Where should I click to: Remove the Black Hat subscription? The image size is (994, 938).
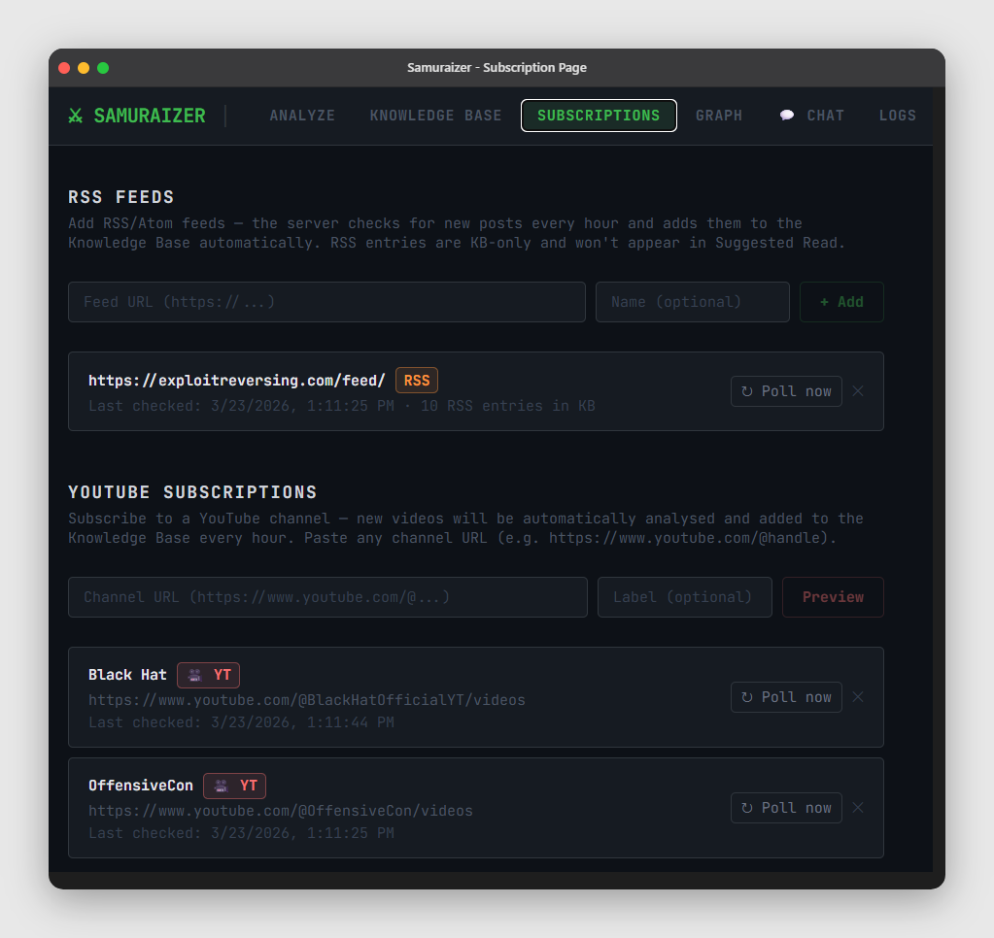click(x=858, y=697)
